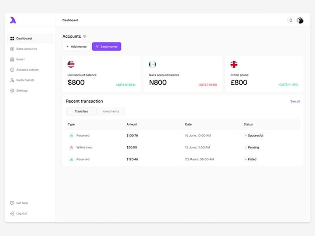Click red percentage change on Naira card
The width and height of the screenshot is (315, 236).
click(208, 85)
